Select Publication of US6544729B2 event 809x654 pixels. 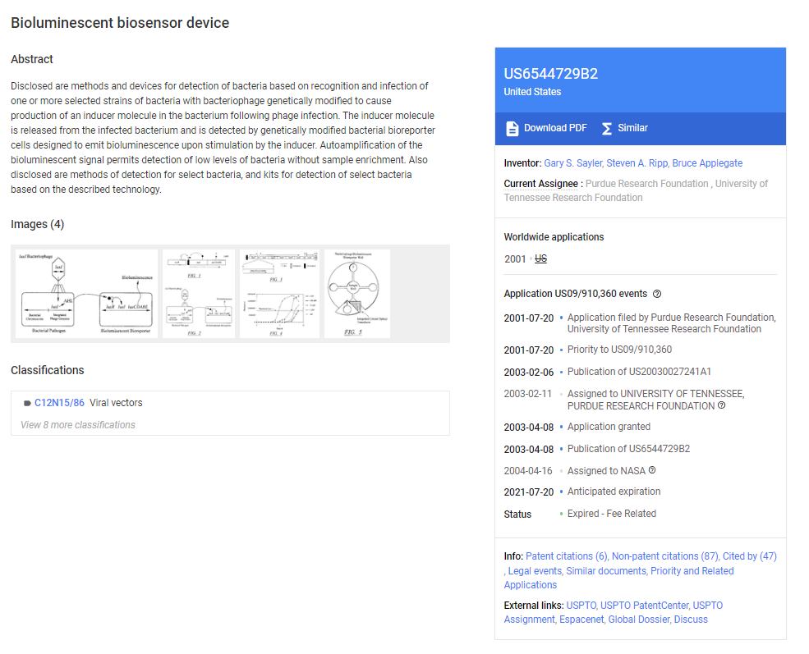click(628, 449)
